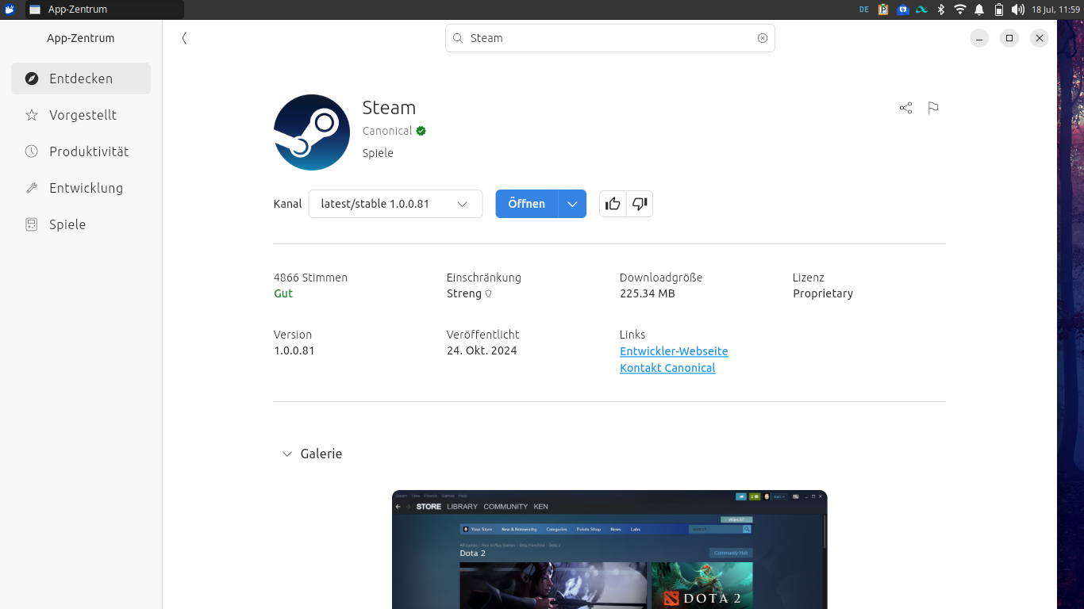Maximize the App-Zentrum window
This screenshot has height=609, width=1084.
pos(1009,38)
